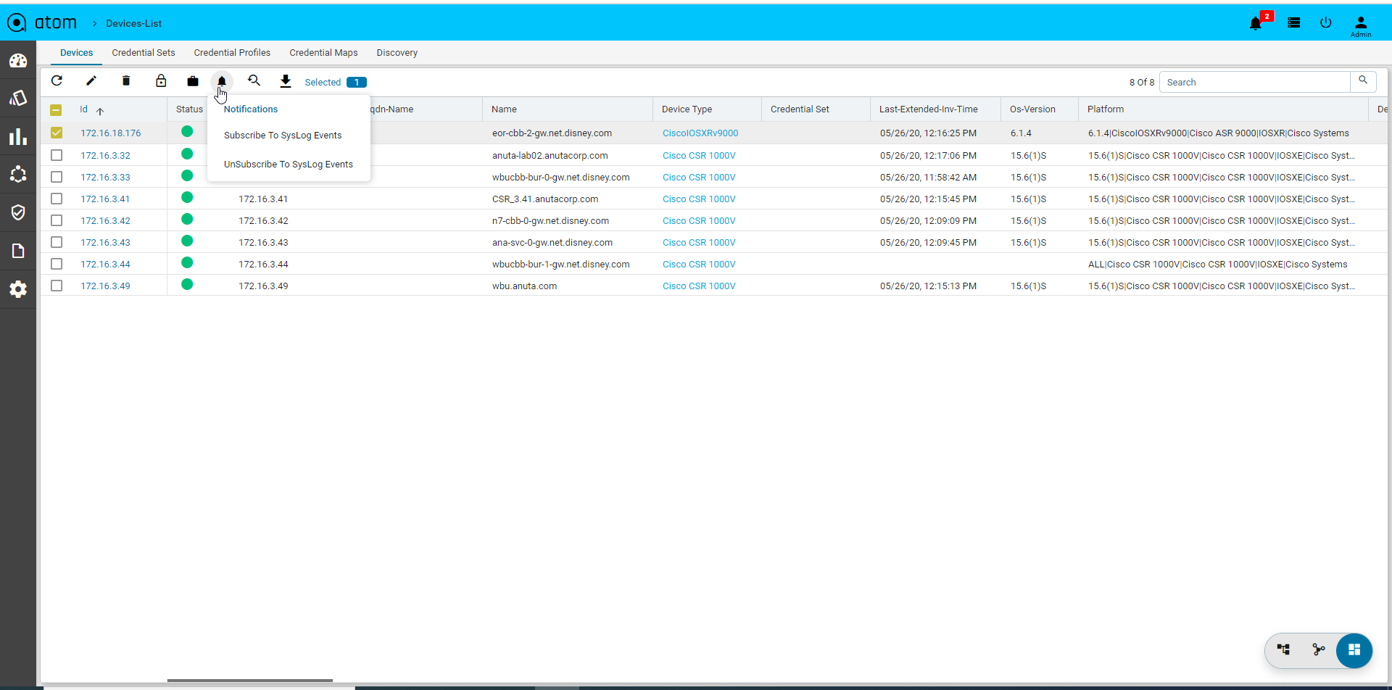Open the document sidebar icon
This screenshot has height=690, width=1392.
click(18, 251)
